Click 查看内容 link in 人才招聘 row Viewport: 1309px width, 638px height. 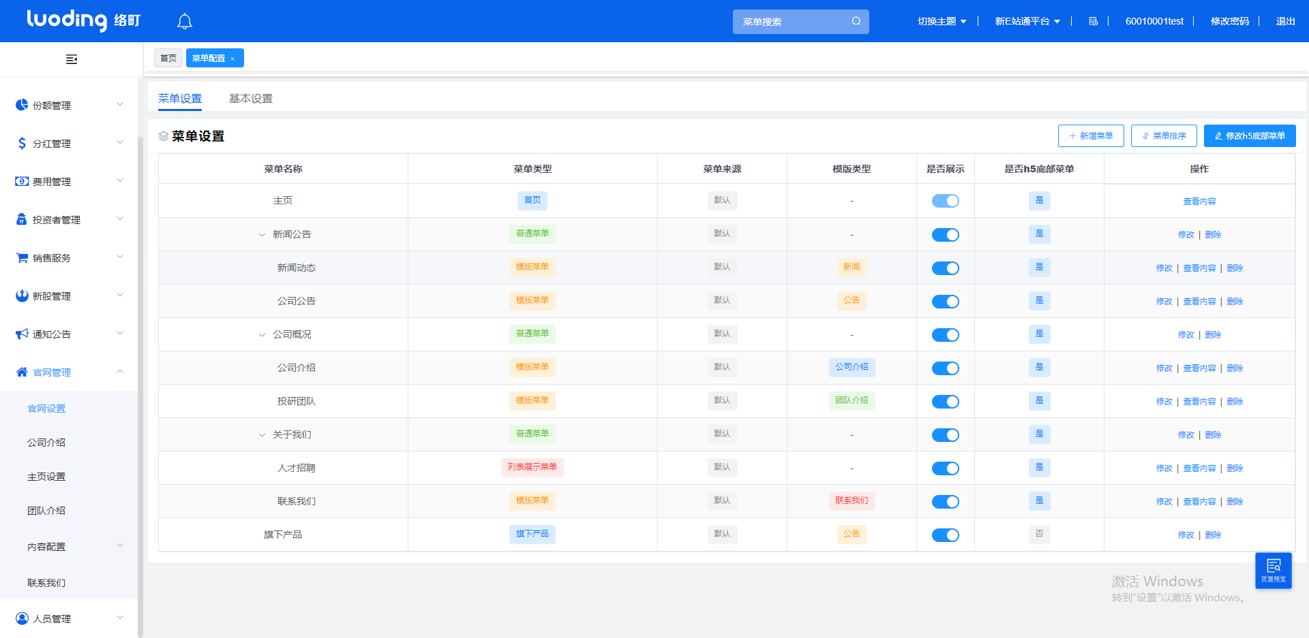click(x=1199, y=468)
